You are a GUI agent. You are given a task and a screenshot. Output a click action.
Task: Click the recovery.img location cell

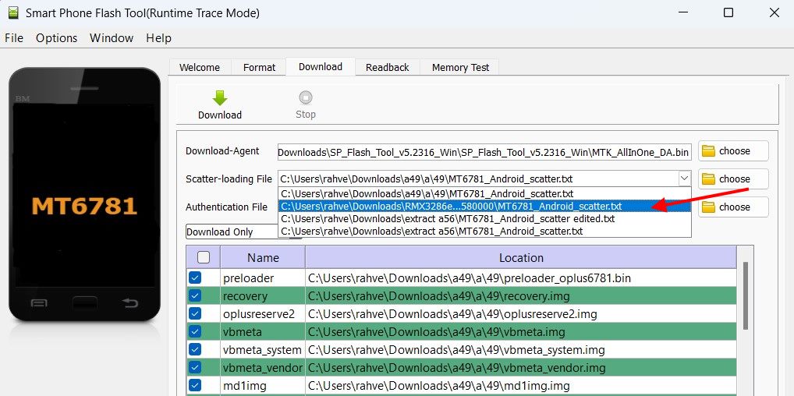(521, 295)
